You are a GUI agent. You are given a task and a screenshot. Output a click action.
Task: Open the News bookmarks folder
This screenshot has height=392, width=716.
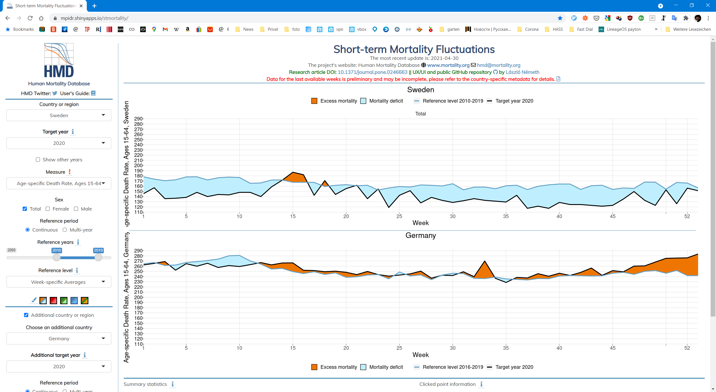(x=244, y=29)
